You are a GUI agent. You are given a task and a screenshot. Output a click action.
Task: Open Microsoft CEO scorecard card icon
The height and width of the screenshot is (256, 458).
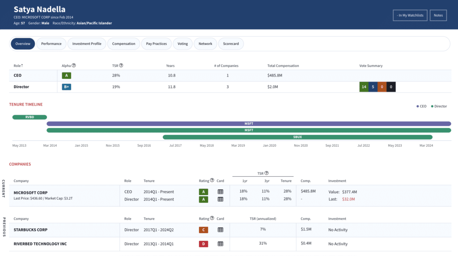pyautogui.click(x=221, y=192)
